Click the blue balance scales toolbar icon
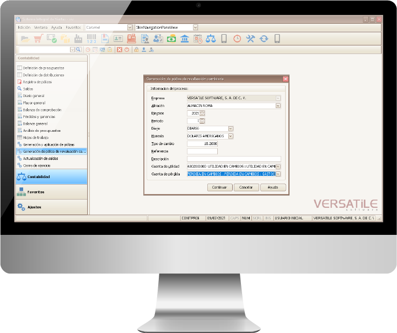 click(211, 39)
